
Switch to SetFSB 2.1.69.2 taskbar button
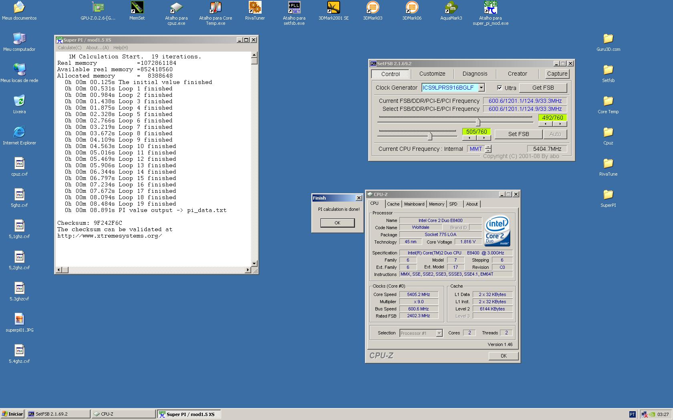click(x=58, y=414)
